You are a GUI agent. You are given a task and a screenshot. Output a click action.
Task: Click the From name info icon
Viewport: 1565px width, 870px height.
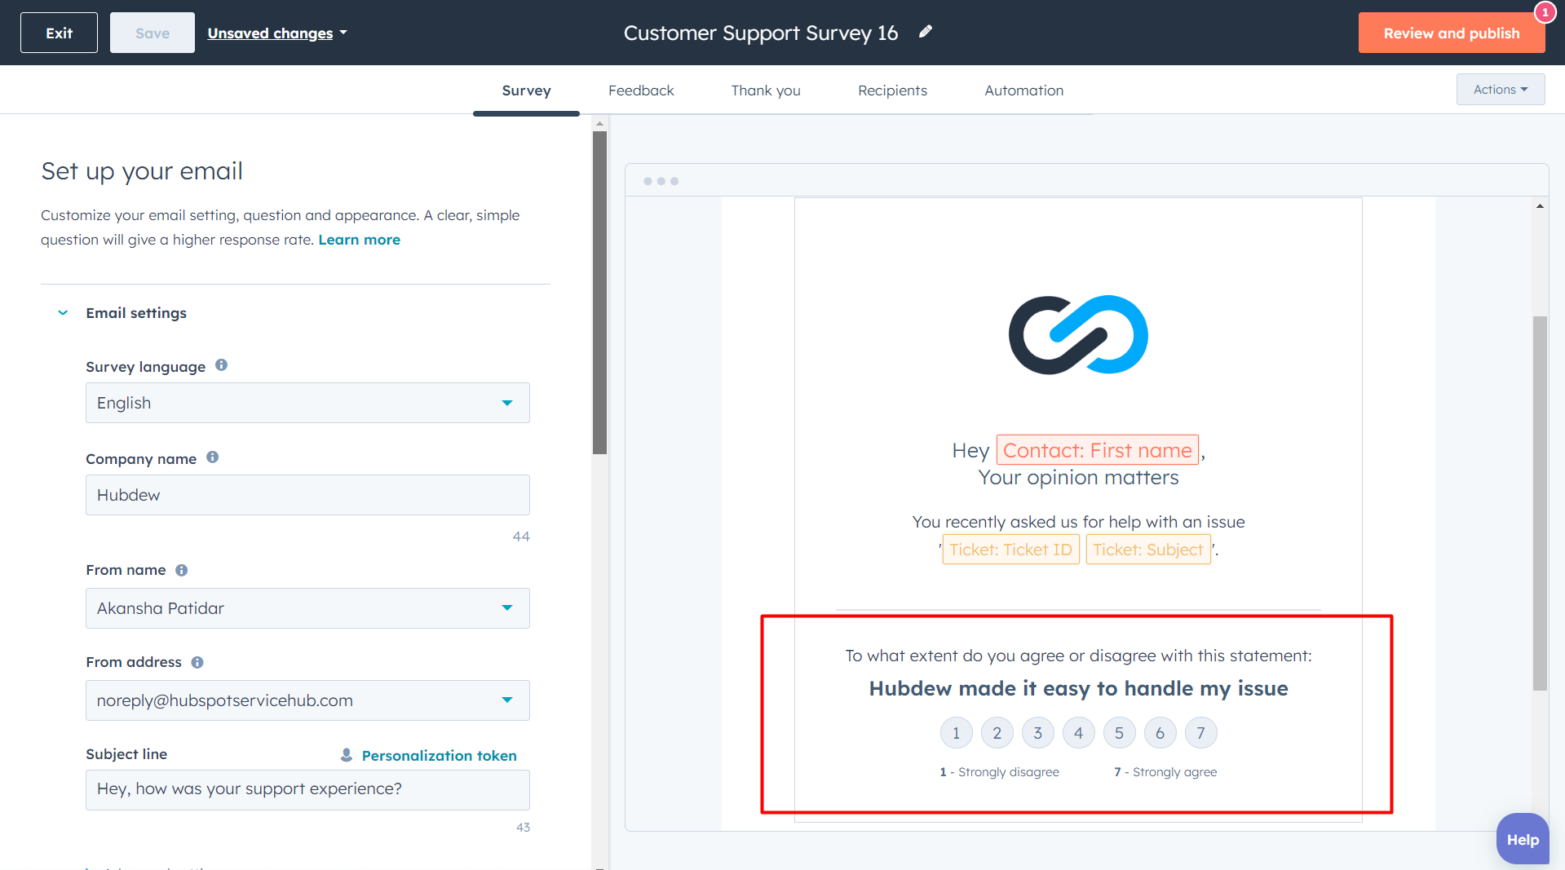[x=181, y=570]
